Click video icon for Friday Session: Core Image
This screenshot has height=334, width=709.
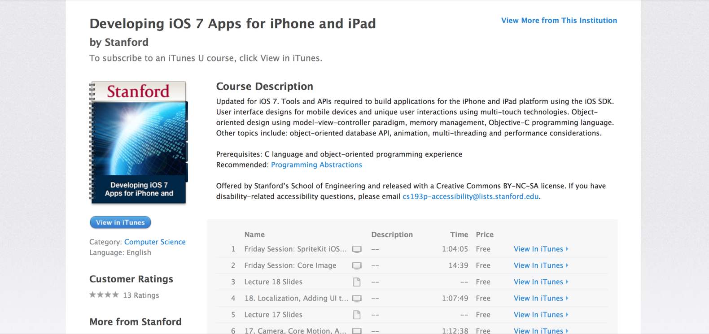[x=357, y=266]
